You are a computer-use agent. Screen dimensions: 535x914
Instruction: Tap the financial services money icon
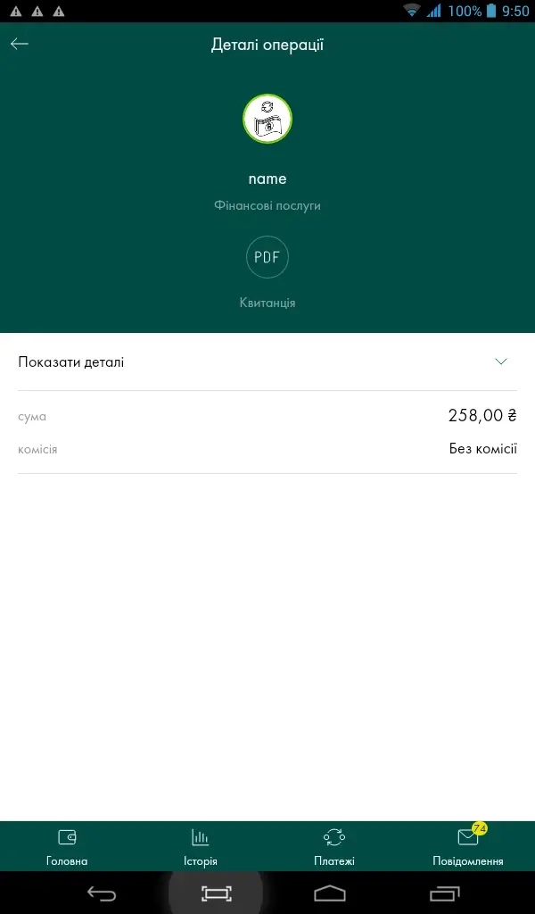coord(267,119)
